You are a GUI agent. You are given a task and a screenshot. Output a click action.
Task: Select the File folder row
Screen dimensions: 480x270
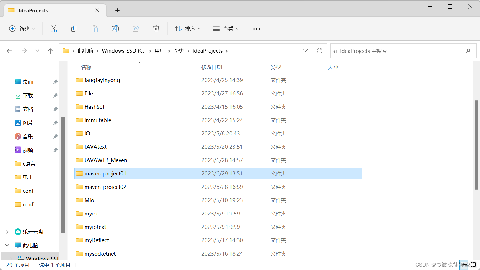[x=218, y=93]
